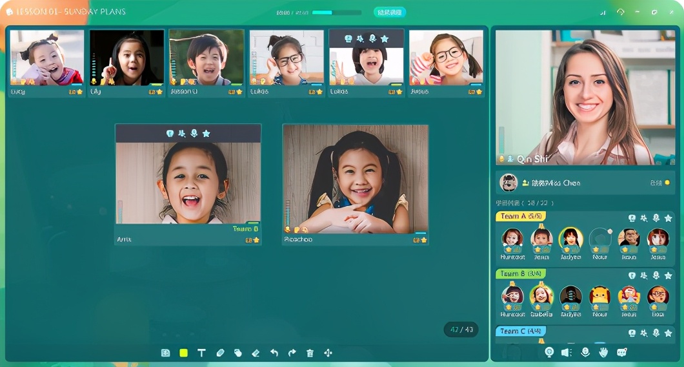This screenshot has height=367, width=684.
Task: Toggle the speaker icon in right panel toolbar
Action: 567,352
